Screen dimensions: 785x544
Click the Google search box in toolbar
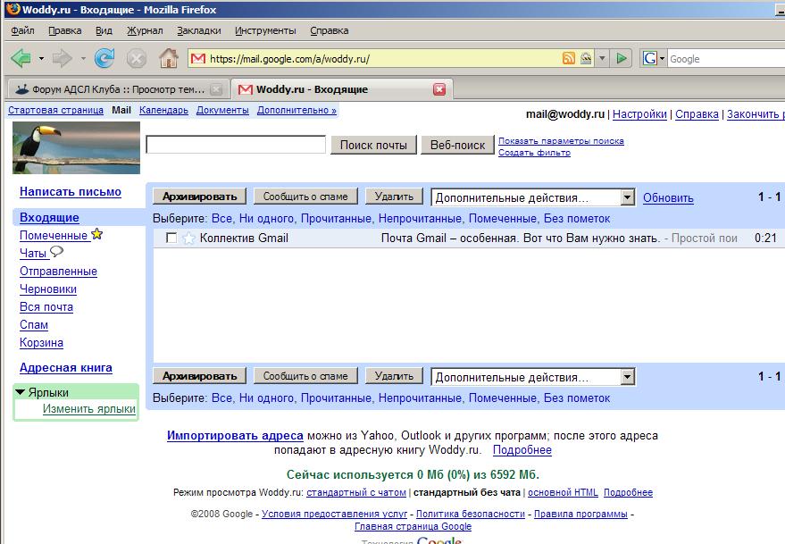tap(726, 59)
